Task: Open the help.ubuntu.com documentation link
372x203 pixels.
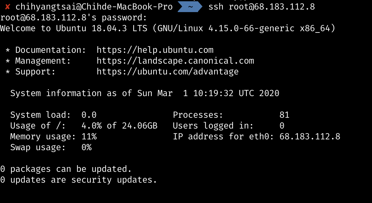Action: (155, 50)
